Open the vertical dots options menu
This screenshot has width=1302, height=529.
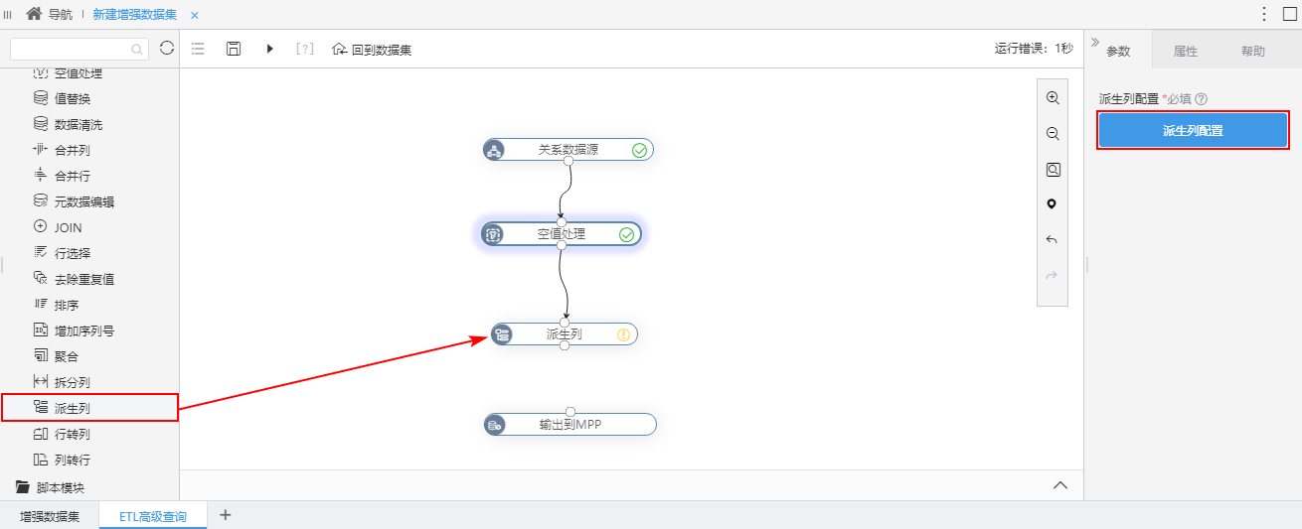tap(1264, 14)
